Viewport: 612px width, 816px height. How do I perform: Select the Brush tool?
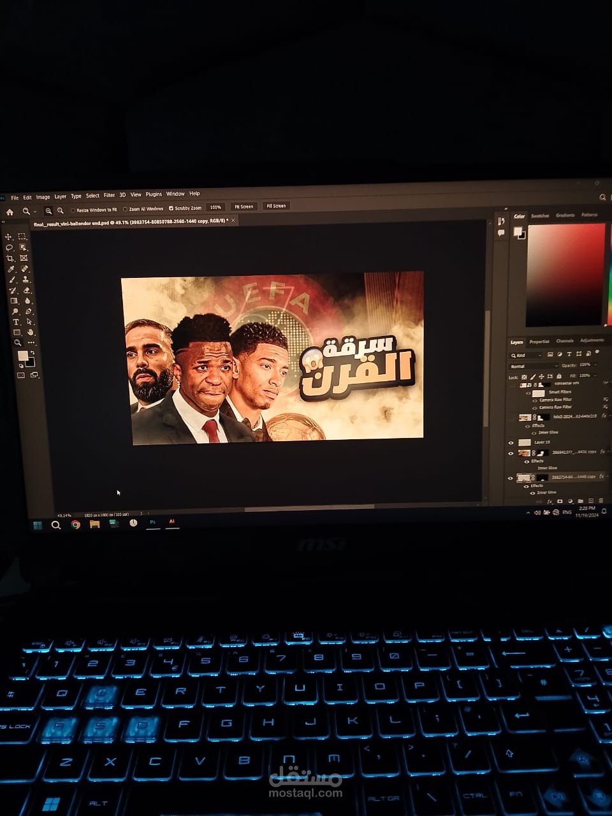pyautogui.click(x=12, y=280)
